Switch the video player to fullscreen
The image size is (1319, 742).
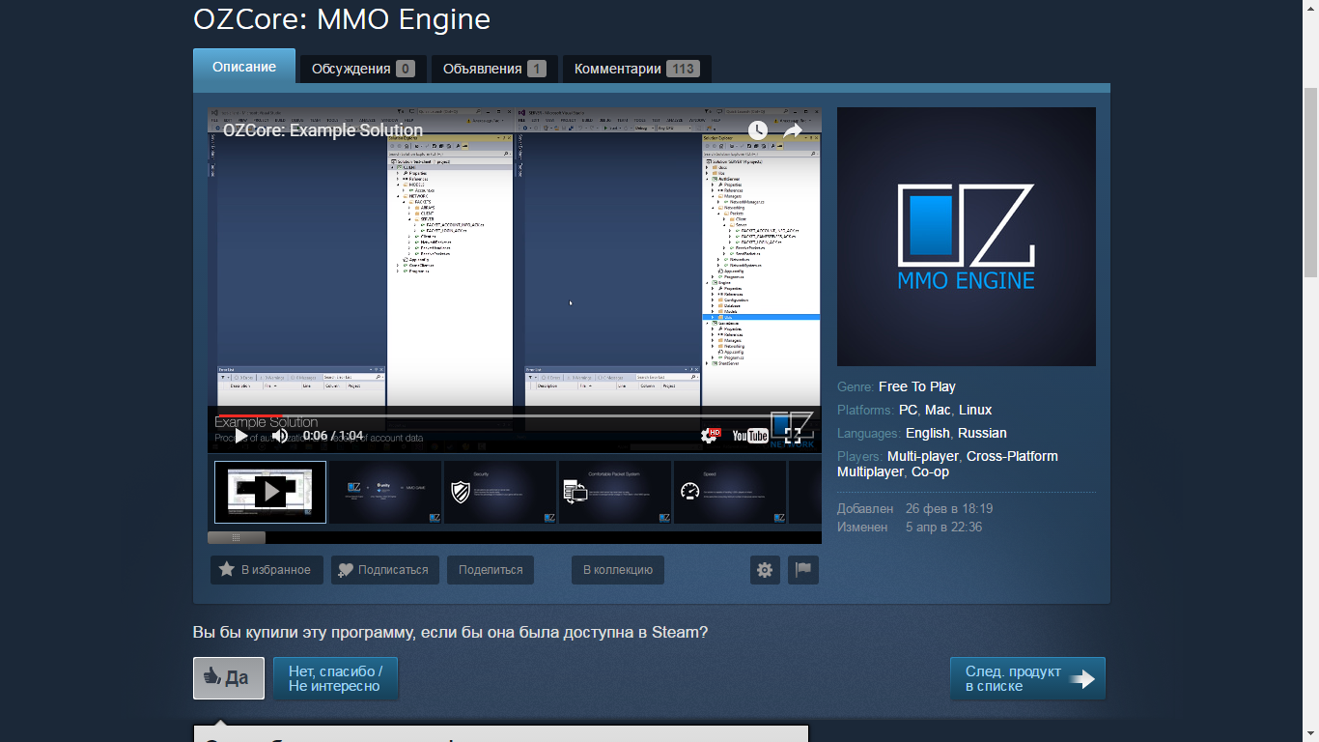point(793,436)
